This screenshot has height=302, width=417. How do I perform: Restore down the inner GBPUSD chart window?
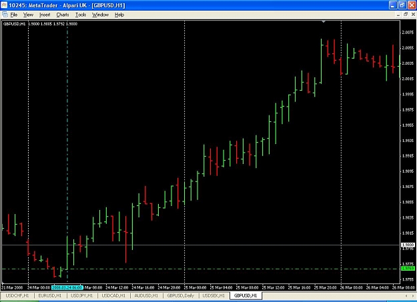(x=406, y=15)
